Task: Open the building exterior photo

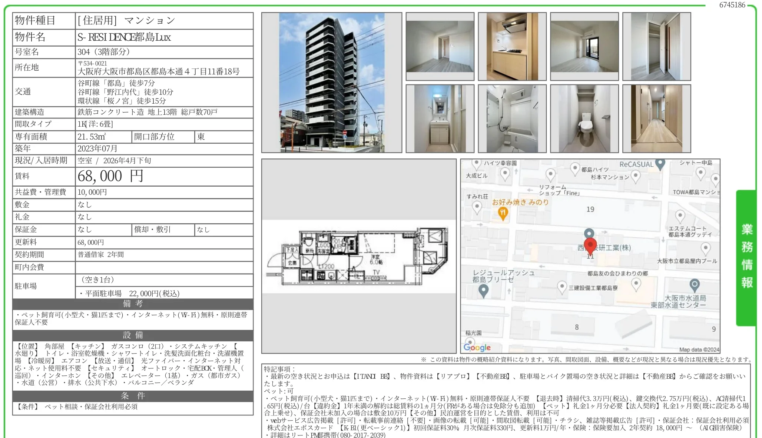Action: (x=331, y=83)
